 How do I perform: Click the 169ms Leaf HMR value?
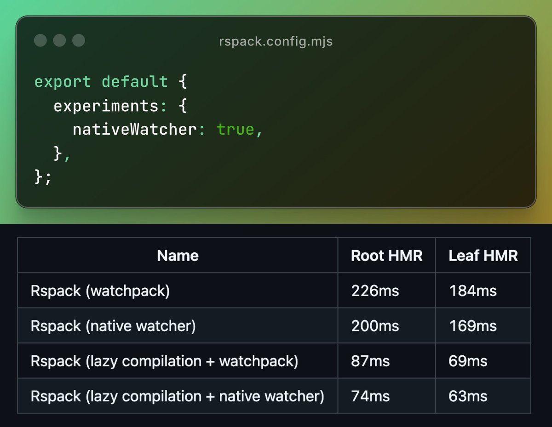(472, 326)
